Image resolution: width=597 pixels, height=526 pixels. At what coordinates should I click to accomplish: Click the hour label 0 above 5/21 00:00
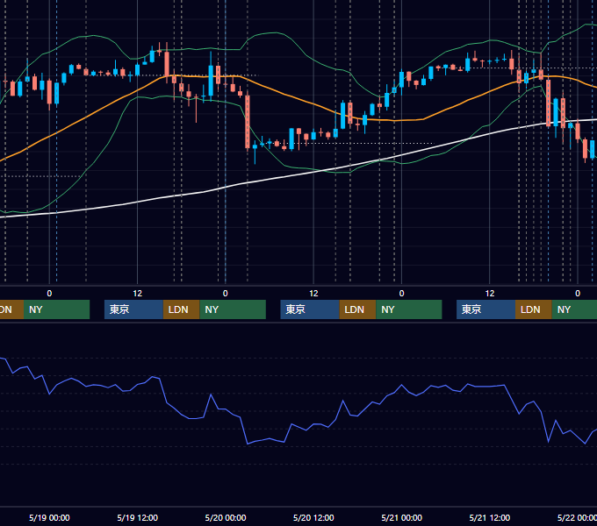[x=402, y=294]
